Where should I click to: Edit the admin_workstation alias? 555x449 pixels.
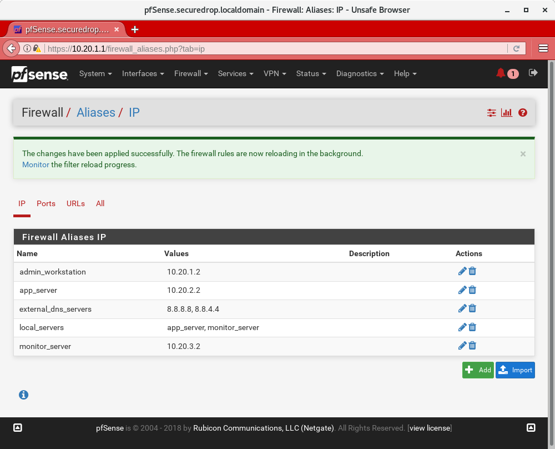click(x=462, y=271)
